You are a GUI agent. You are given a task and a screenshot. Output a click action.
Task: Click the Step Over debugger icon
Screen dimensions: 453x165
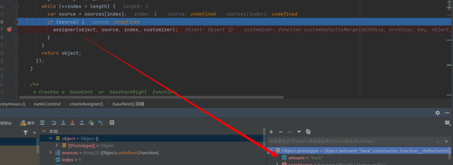click(x=54, y=123)
